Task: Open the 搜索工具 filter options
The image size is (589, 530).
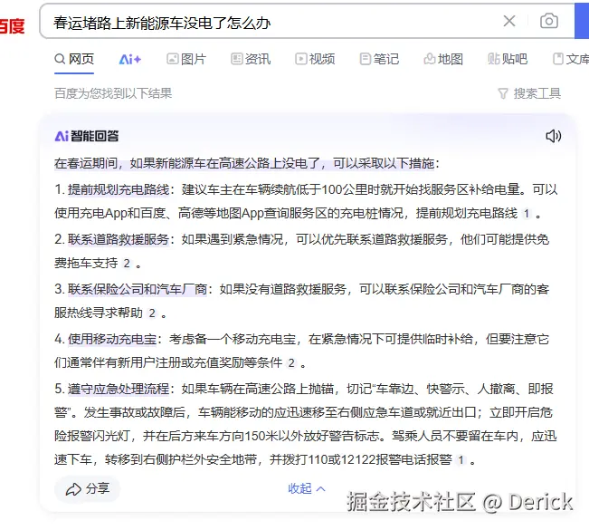Action: point(529,93)
